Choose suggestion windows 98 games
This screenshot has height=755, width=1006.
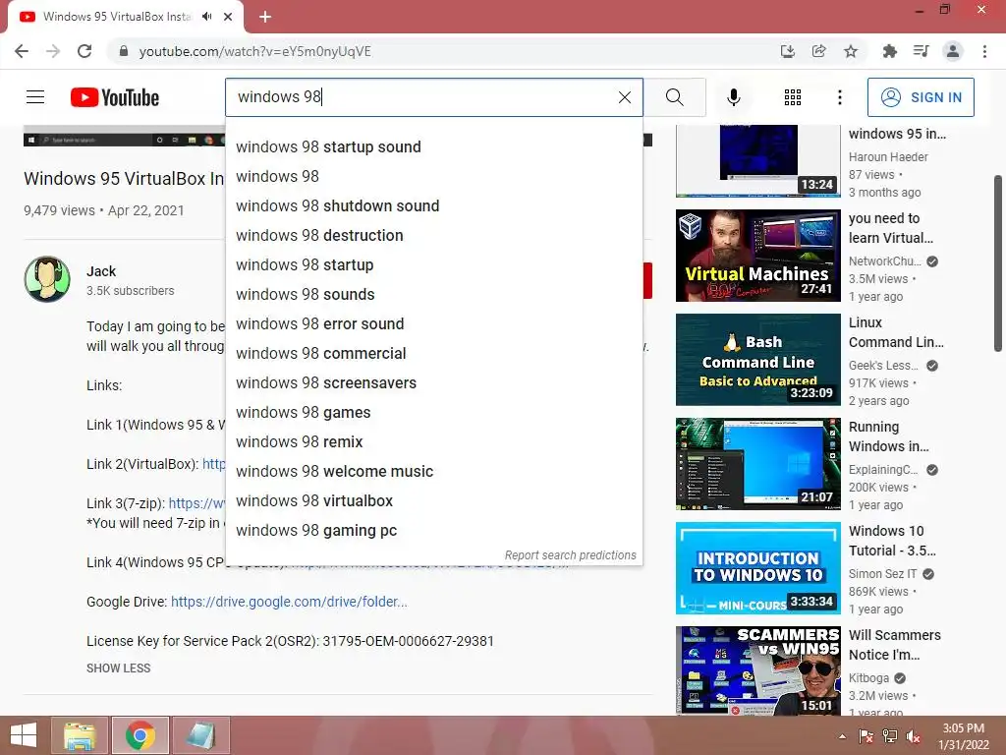click(x=433, y=413)
